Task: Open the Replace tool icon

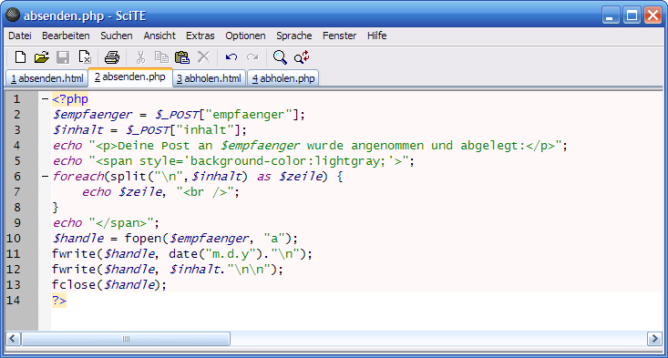Action: 302,57
